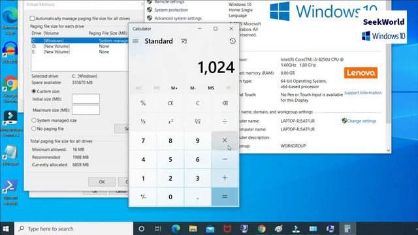
Task: Click the equals key in Calculator
Action: [225, 197]
